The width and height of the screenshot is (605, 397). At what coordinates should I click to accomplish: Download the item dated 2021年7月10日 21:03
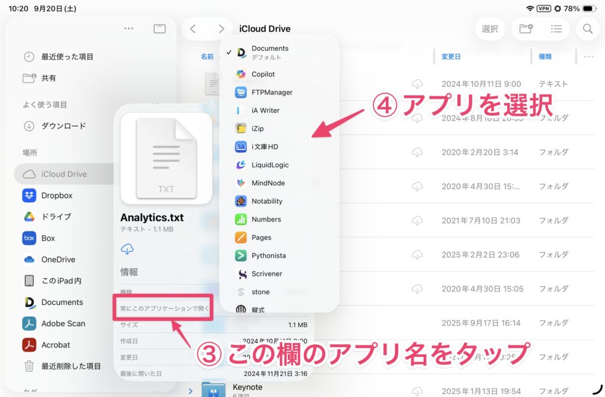pyautogui.click(x=417, y=220)
